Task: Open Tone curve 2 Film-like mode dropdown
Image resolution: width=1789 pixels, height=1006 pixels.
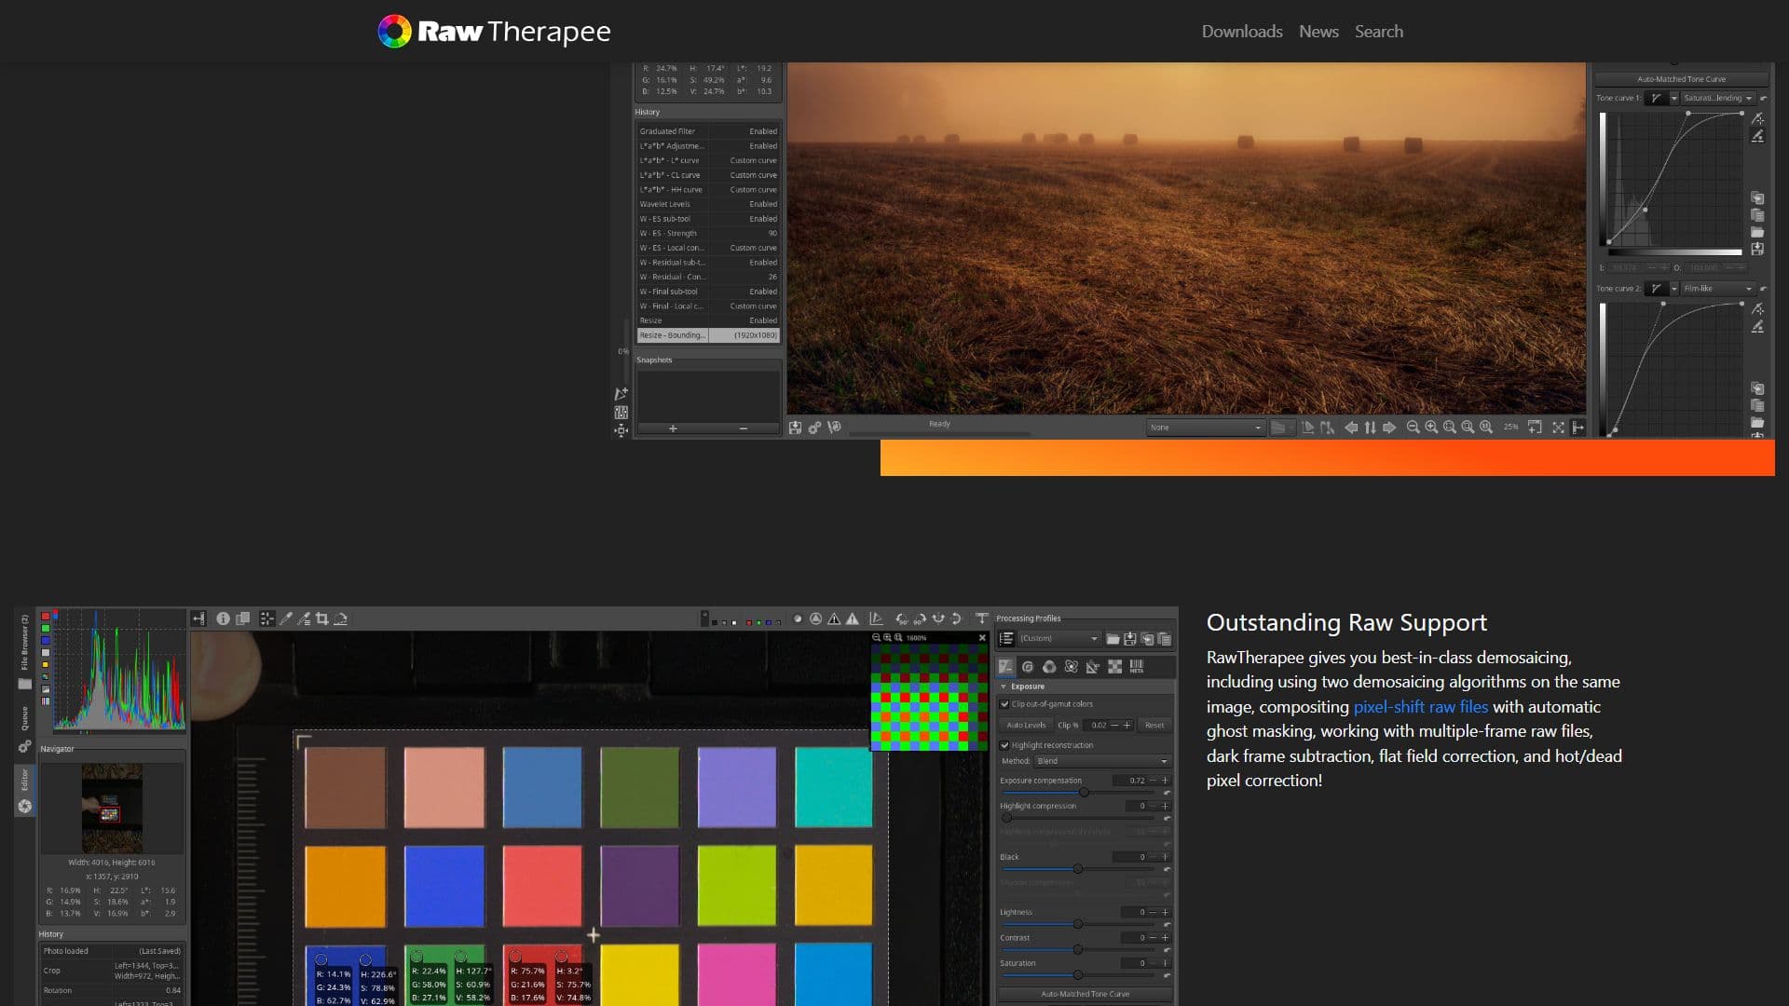Action: (x=1718, y=289)
